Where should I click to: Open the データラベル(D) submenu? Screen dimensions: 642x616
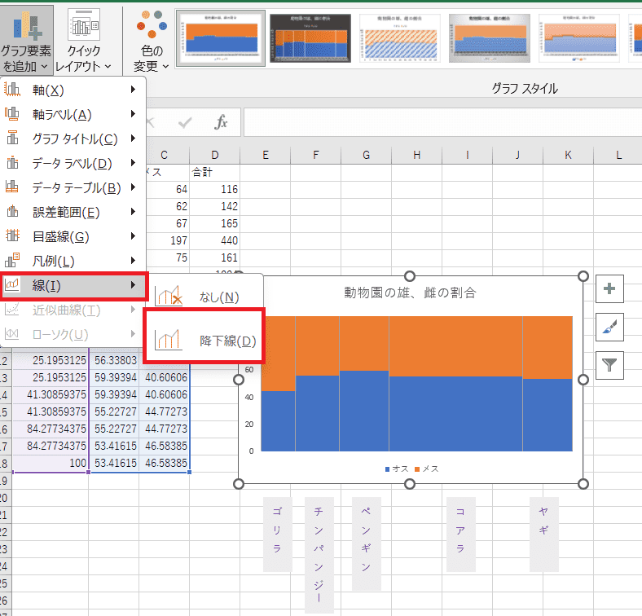point(73,164)
